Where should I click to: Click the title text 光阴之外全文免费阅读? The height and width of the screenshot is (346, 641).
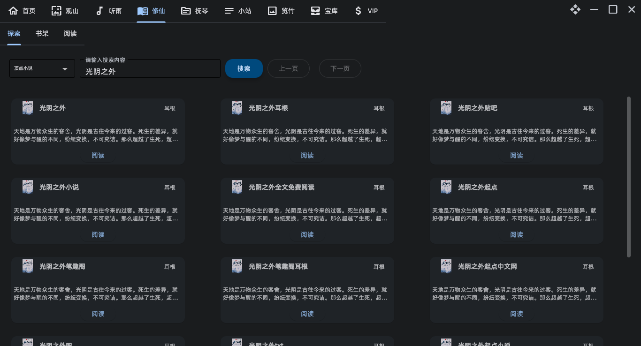coord(282,187)
